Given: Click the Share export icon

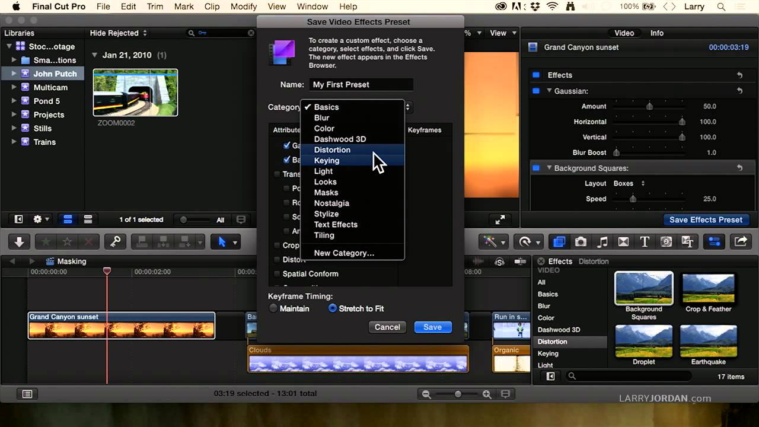Looking at the screenshot, I should [741, 241].
